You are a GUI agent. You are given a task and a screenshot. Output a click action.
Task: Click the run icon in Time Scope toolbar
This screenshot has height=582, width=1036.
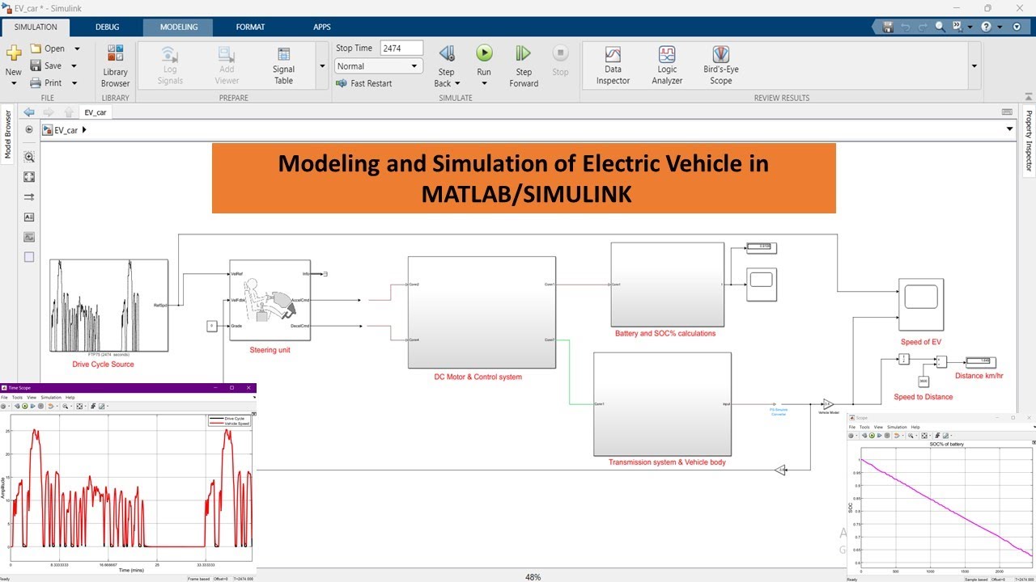pyautogui.click(x=27, y=406)
